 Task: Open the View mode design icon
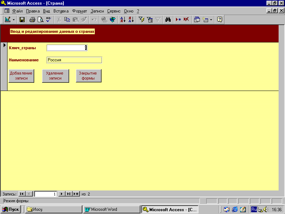click(x=7, y=20)
